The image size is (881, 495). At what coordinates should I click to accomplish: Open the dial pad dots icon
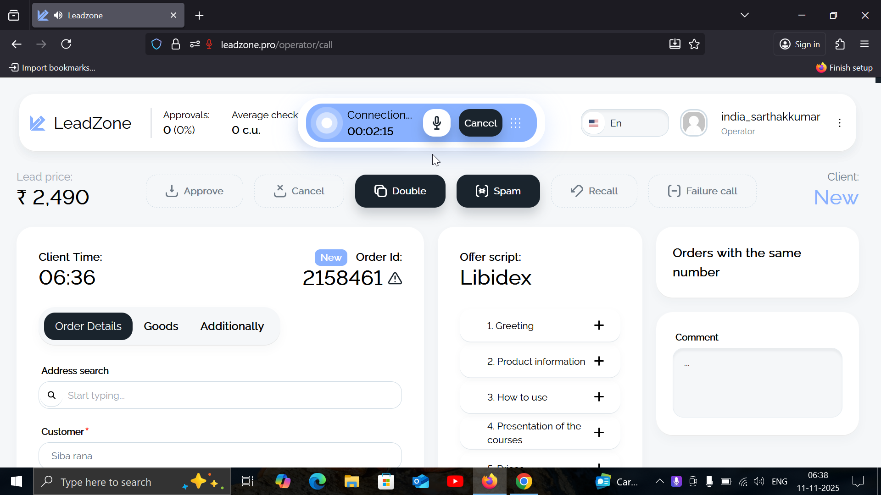[515, 123]
